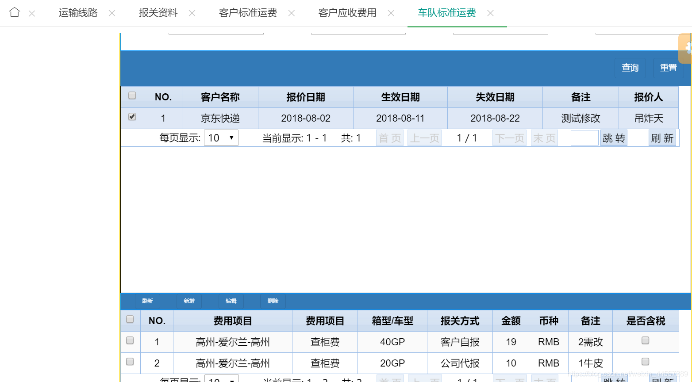Toggle select-all checkbox in upper table header
This screenshot has height=382, width=692.
(132, 95)
